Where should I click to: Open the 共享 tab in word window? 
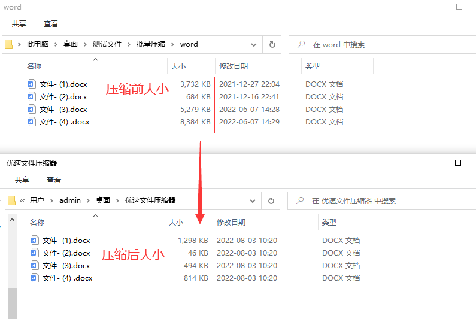19,24
